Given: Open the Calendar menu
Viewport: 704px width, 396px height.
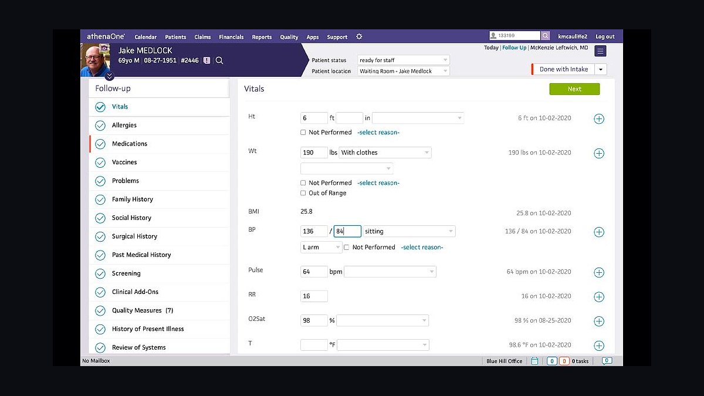Looking at the screenshot, I should click(145, 37).
